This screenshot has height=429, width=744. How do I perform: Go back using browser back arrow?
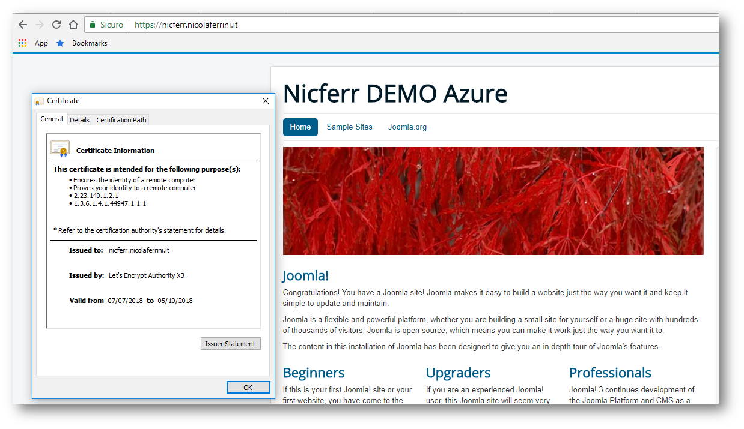tap(22, 25)
